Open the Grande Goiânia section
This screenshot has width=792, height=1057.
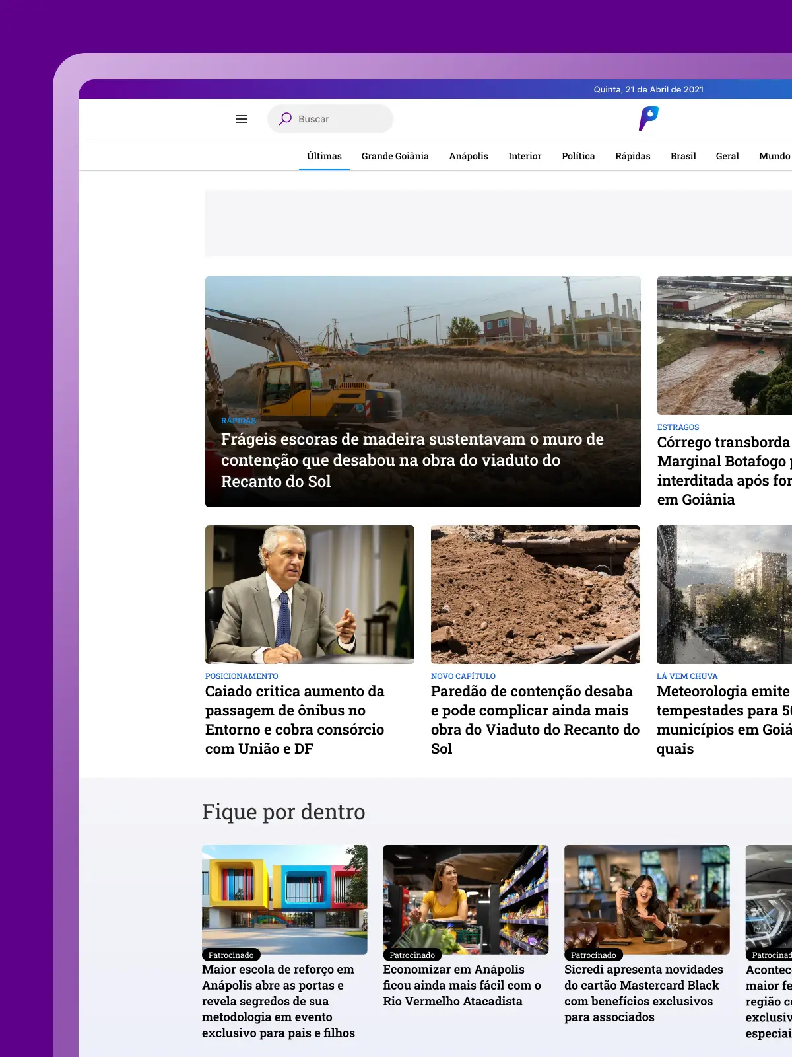(x=395, y=156)
